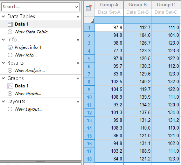This screenshot has height=165, width=181.
Task: Select row header 12
Action: pos(89,113)
